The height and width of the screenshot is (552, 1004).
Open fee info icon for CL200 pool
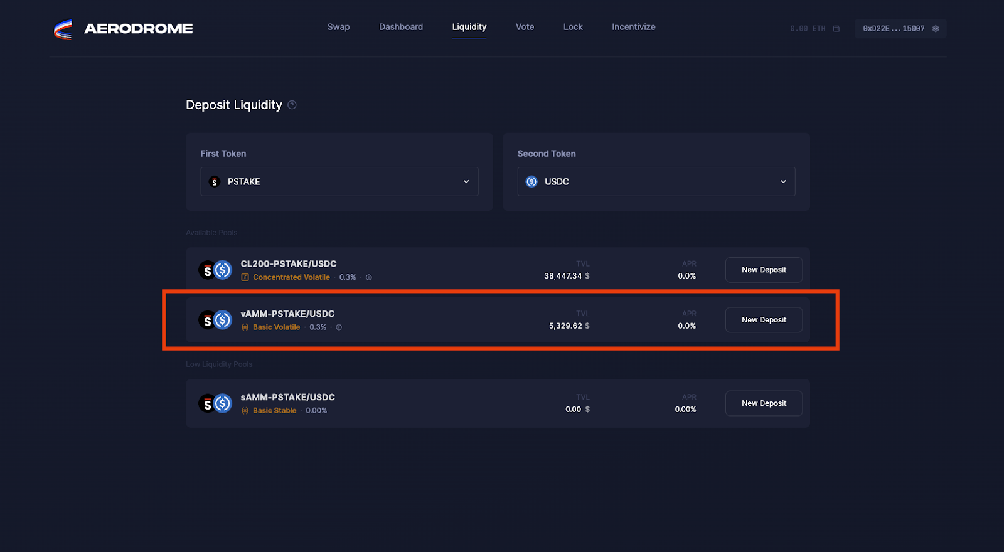click(369, 277)
